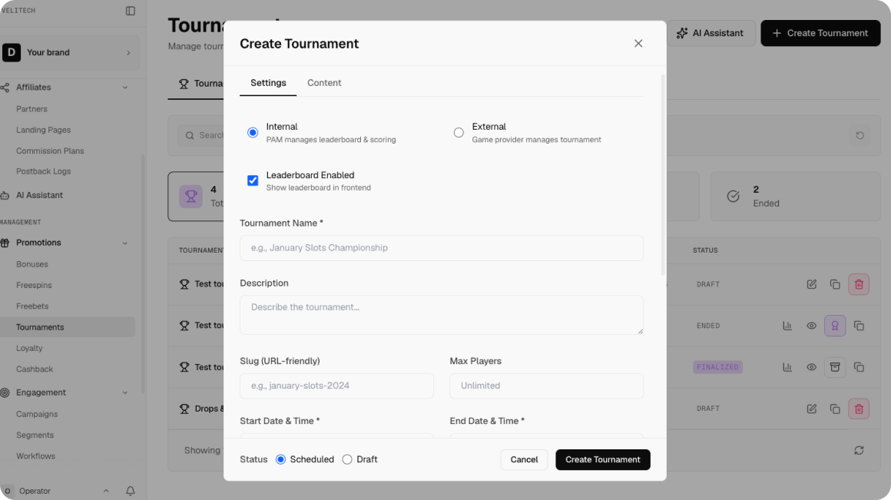
Task: View the ENDED tournament with eye icon
Action: pyautogui.click(x=811, y=326)
